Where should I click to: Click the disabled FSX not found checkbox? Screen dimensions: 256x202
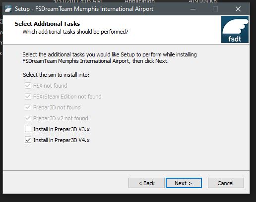coord(28,86)
